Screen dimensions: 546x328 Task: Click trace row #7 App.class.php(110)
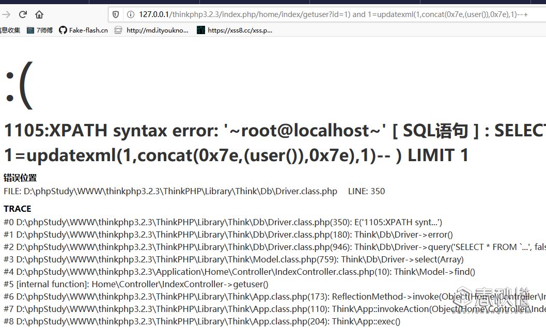tap(275, 309)
